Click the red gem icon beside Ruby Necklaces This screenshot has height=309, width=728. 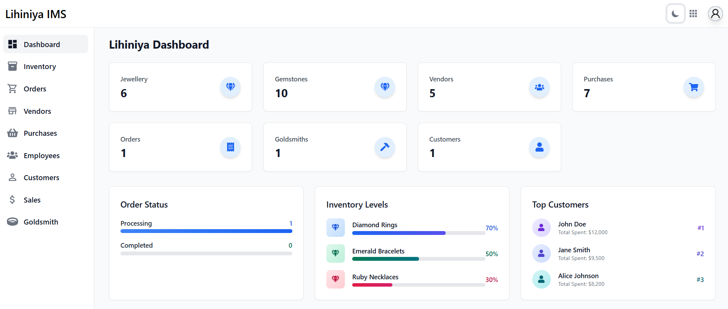(336, 279)
